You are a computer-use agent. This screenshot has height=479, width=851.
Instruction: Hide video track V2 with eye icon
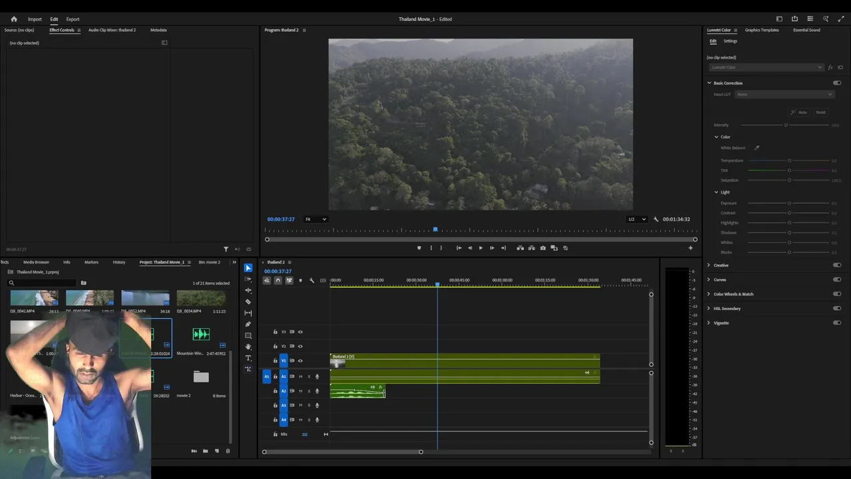pyautogui.click(x=301, y=347)
